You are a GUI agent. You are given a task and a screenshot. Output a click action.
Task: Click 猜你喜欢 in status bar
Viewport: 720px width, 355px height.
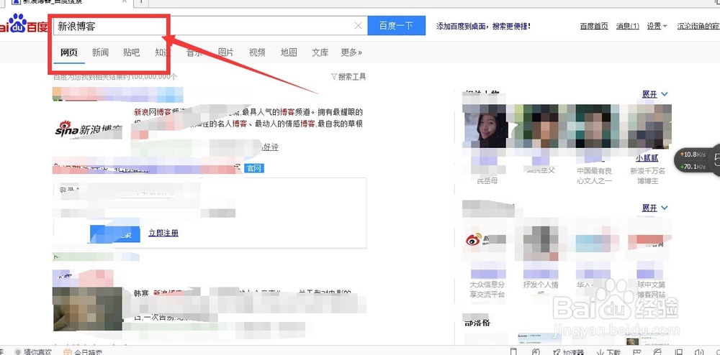click(x=34, y=352)
